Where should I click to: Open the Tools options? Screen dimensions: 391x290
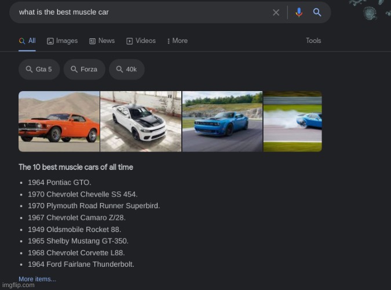(313, 41)
